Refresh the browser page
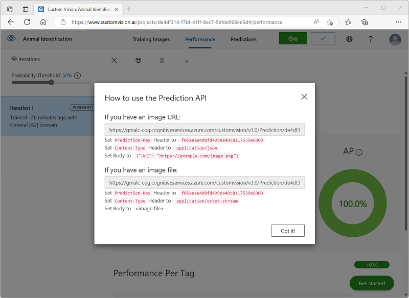The height and width of the screenshot is (298, 409). coord(27,22)
